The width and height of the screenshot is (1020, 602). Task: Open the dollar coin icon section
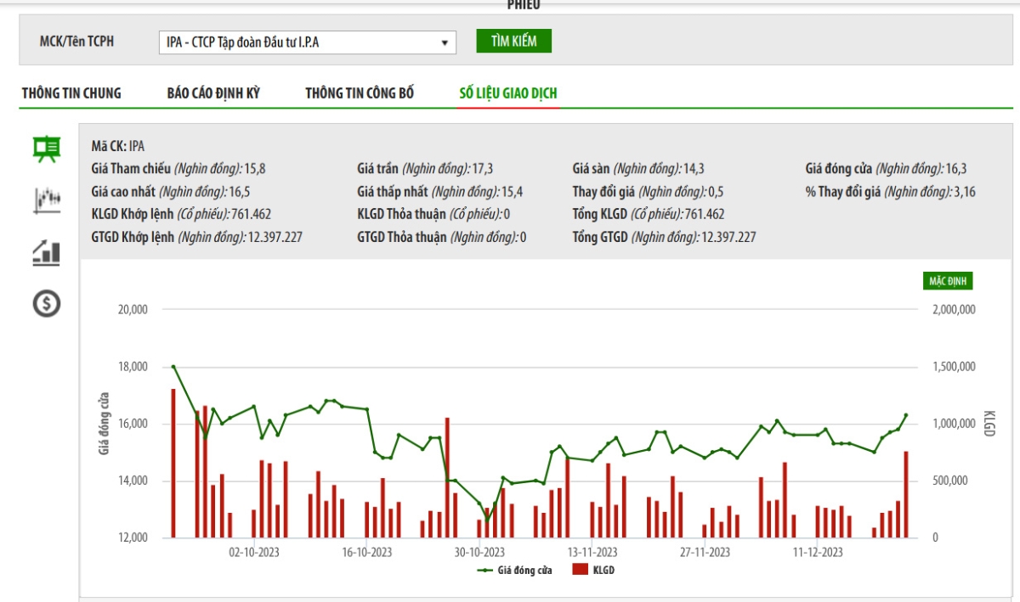pyautogui.click(x=46, y=303)
